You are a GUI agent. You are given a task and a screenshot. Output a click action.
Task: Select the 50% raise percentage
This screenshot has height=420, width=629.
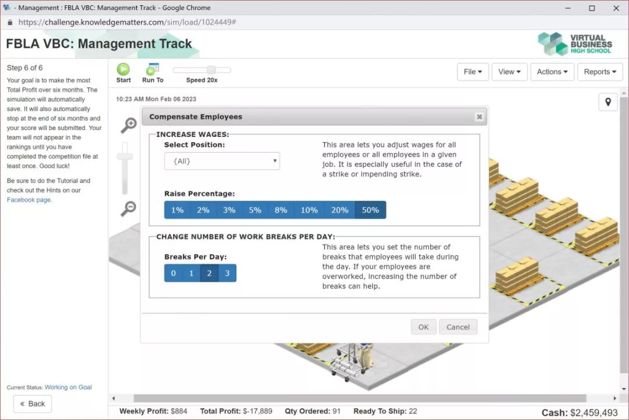370,210
